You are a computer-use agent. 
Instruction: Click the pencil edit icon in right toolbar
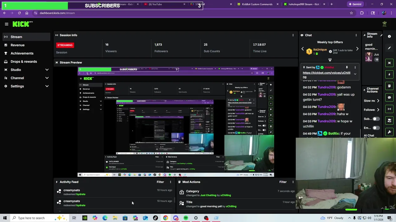point(390,48)
